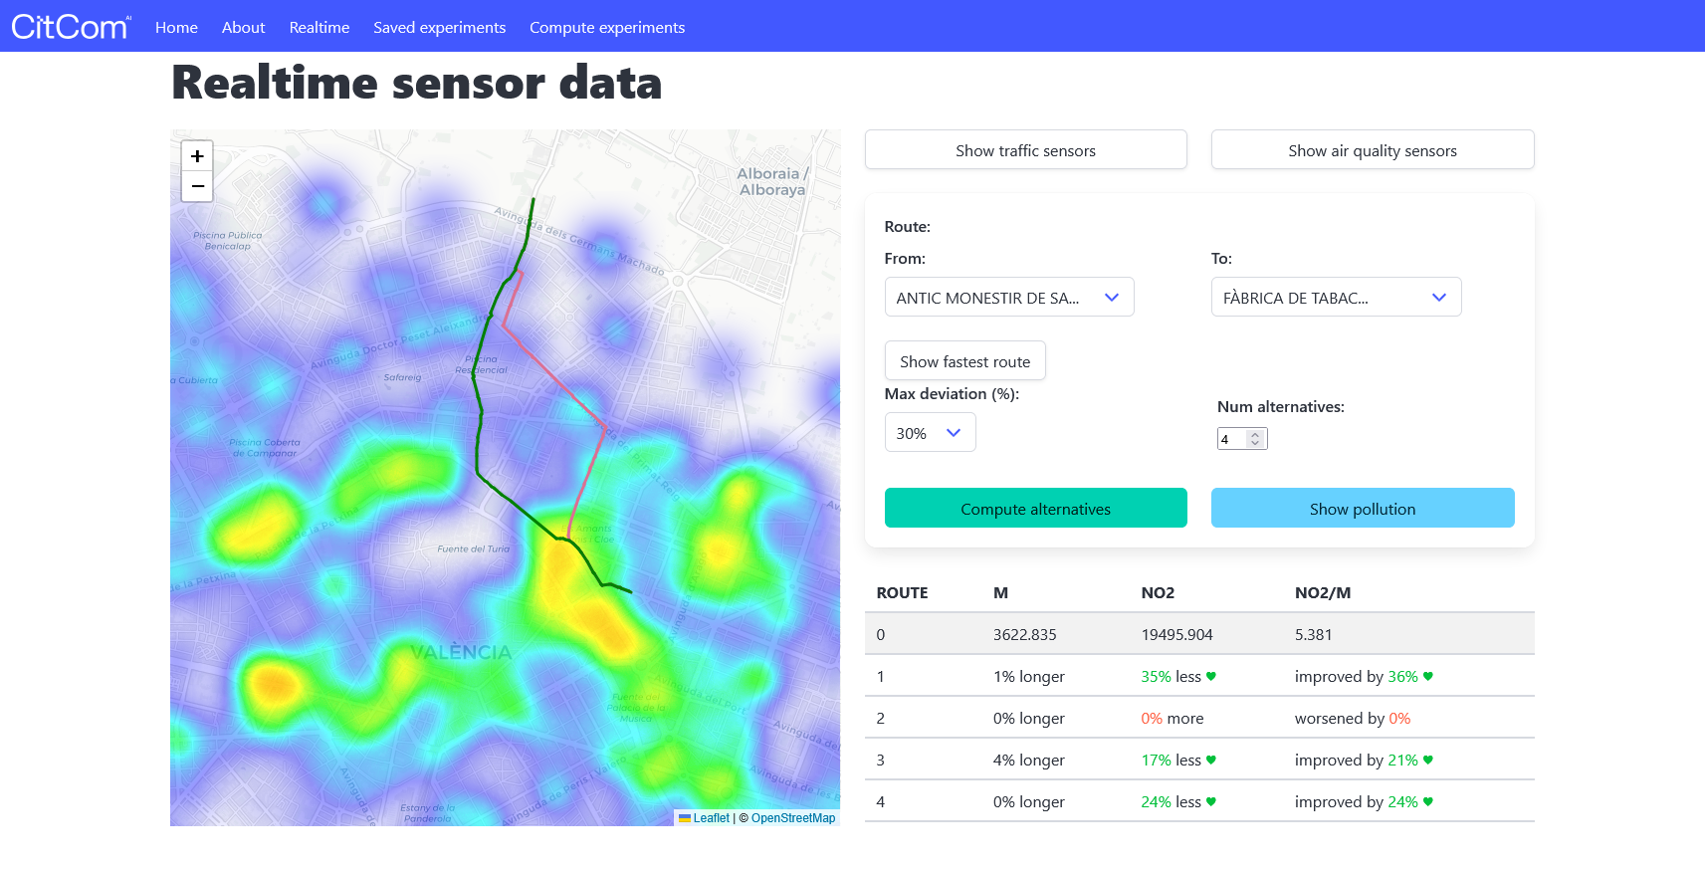Zoom out on the map
This screenshot has height=873, width=1705.
[x=197, y=186]
